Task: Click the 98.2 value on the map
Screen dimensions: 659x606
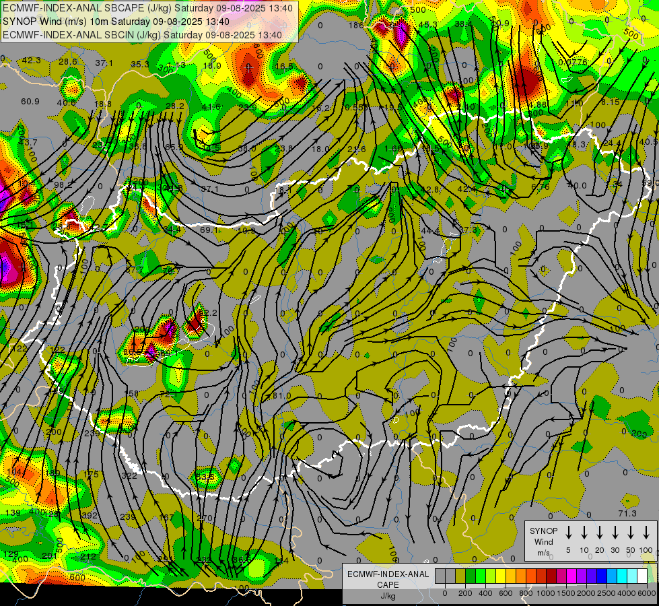Action: pyautogui.click(x=63, y=184)
